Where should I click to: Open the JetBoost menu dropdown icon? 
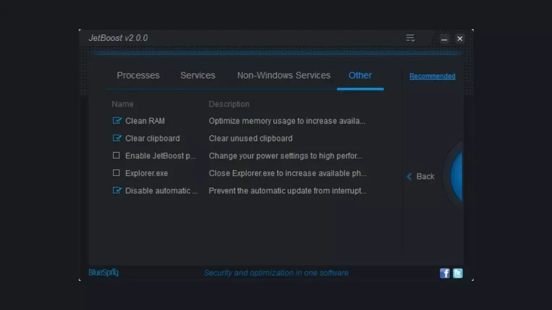pos(410,38)
